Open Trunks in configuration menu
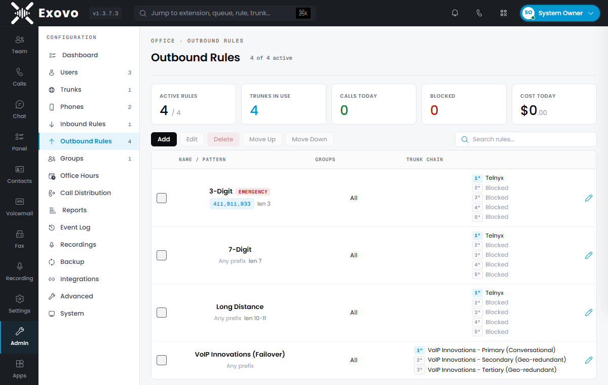Image resolution: width=608 pixels, height=385 pixels. click(89, 90)
